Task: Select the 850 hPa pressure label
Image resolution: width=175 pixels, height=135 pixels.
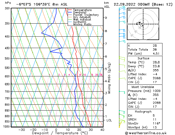Action: 8,111
